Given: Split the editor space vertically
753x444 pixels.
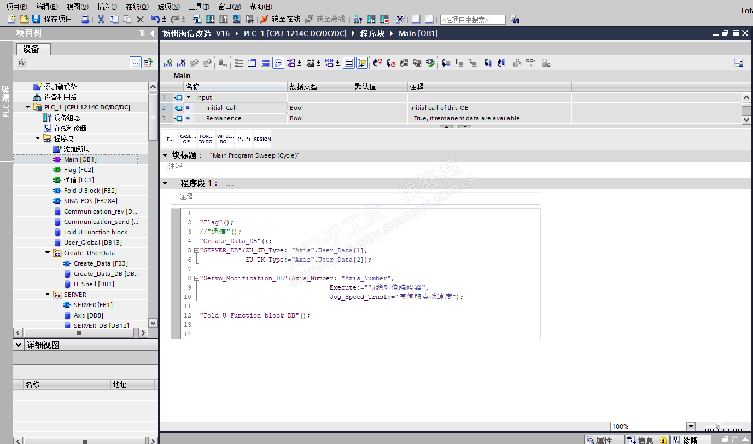Looking at the screenshot, I should (x=429, y=19).
